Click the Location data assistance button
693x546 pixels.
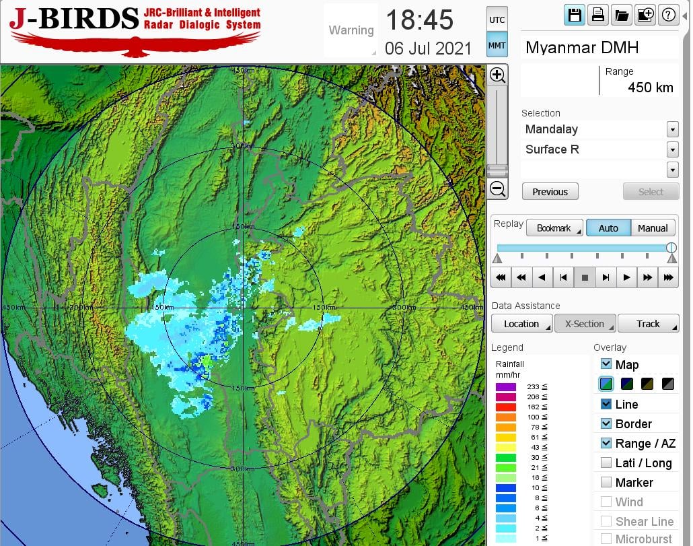click(521, 324)
